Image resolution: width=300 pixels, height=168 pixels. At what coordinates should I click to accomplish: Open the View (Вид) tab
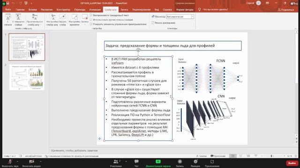157,9
